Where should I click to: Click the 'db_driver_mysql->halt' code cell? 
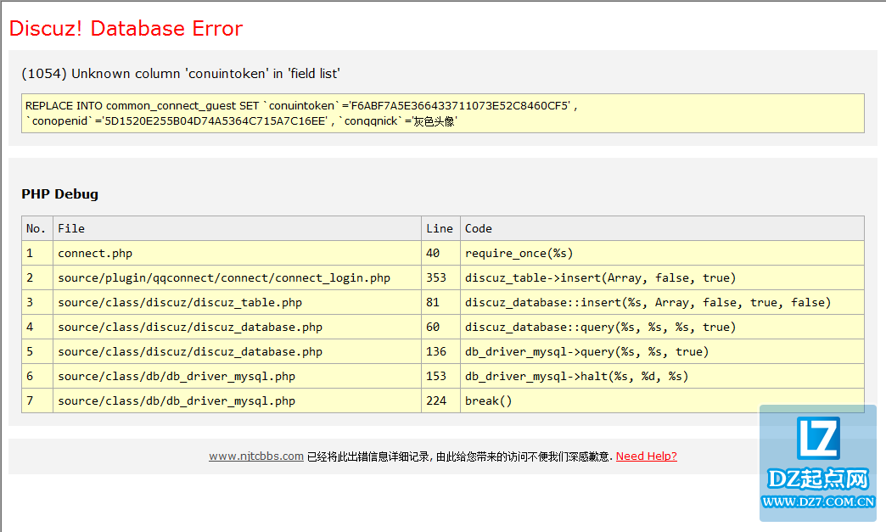(662, 376)
